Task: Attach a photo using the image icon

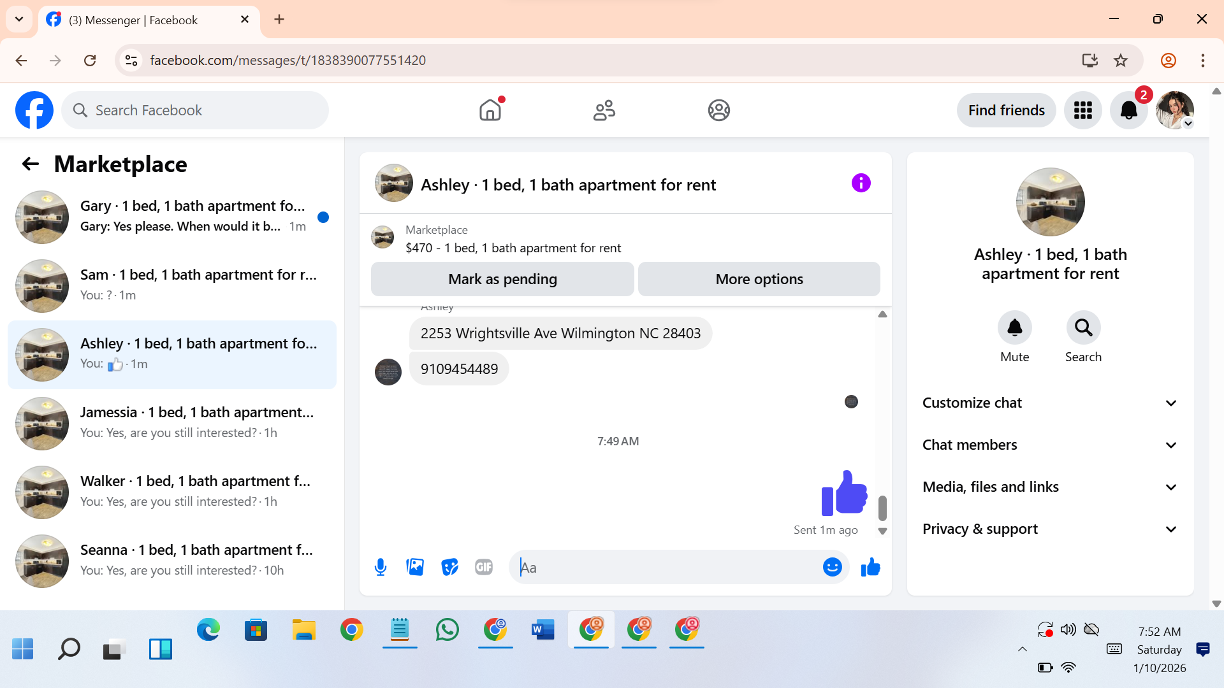Action: (x=415, y=567)
